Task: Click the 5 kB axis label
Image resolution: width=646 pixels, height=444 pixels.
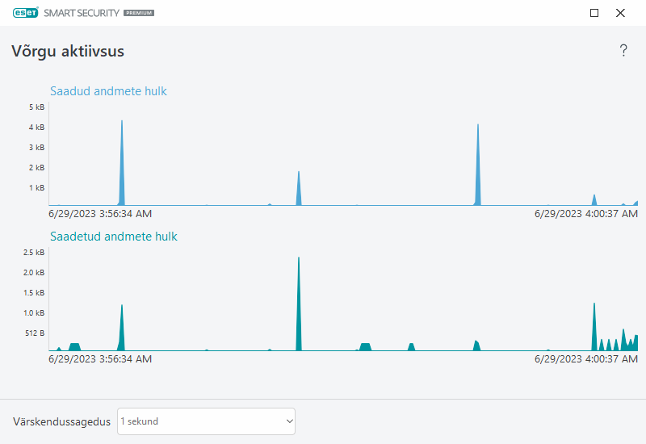Action: (36, 107)
